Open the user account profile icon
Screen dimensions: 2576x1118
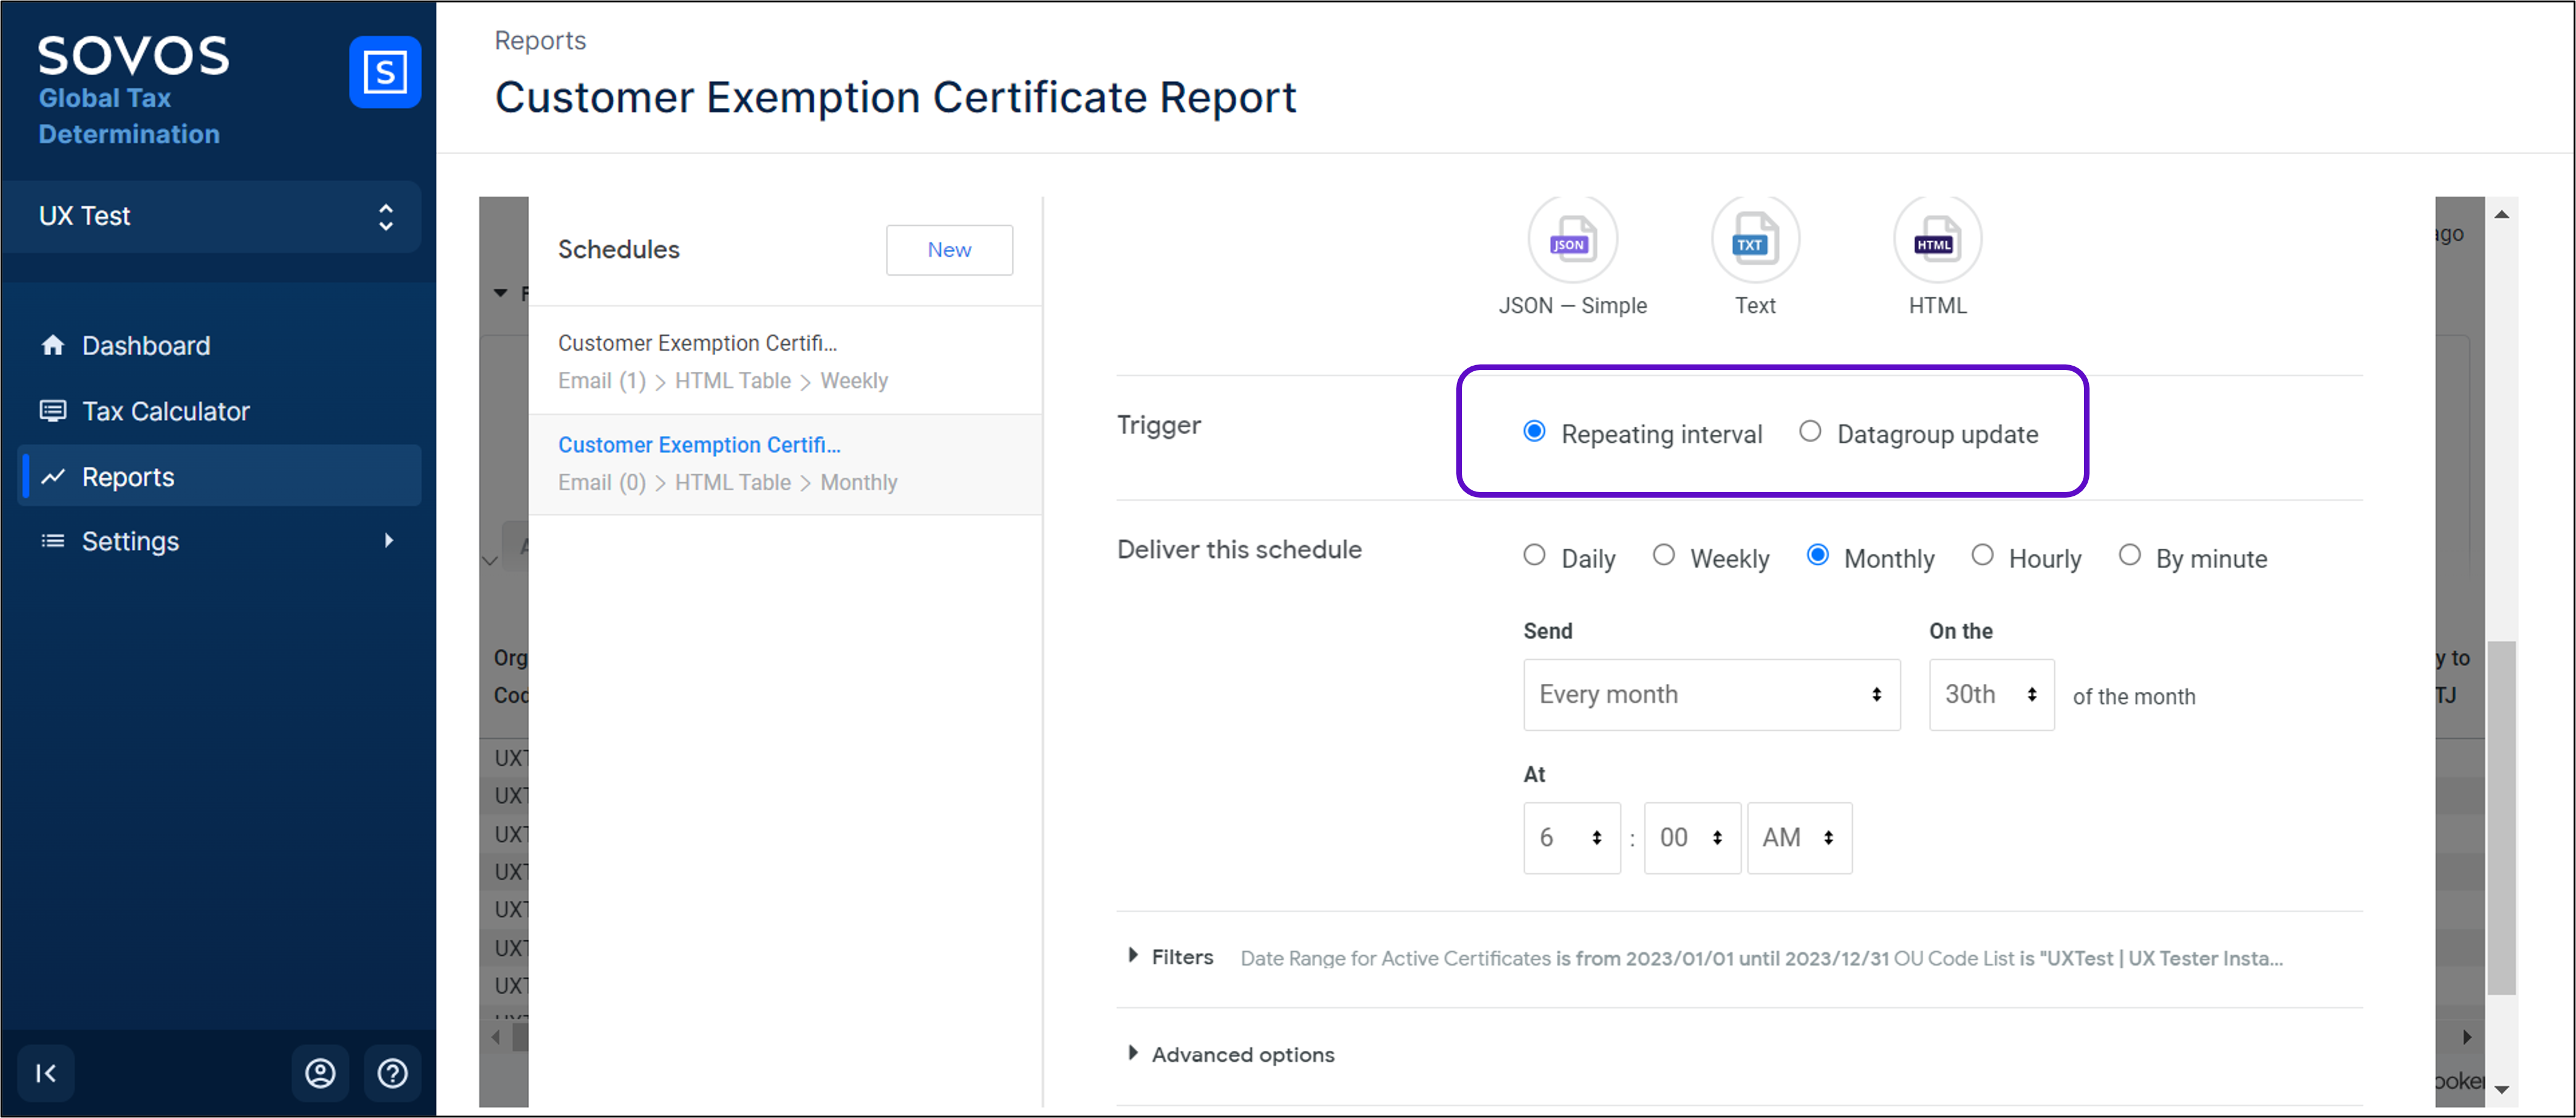tap(320, 1073)
